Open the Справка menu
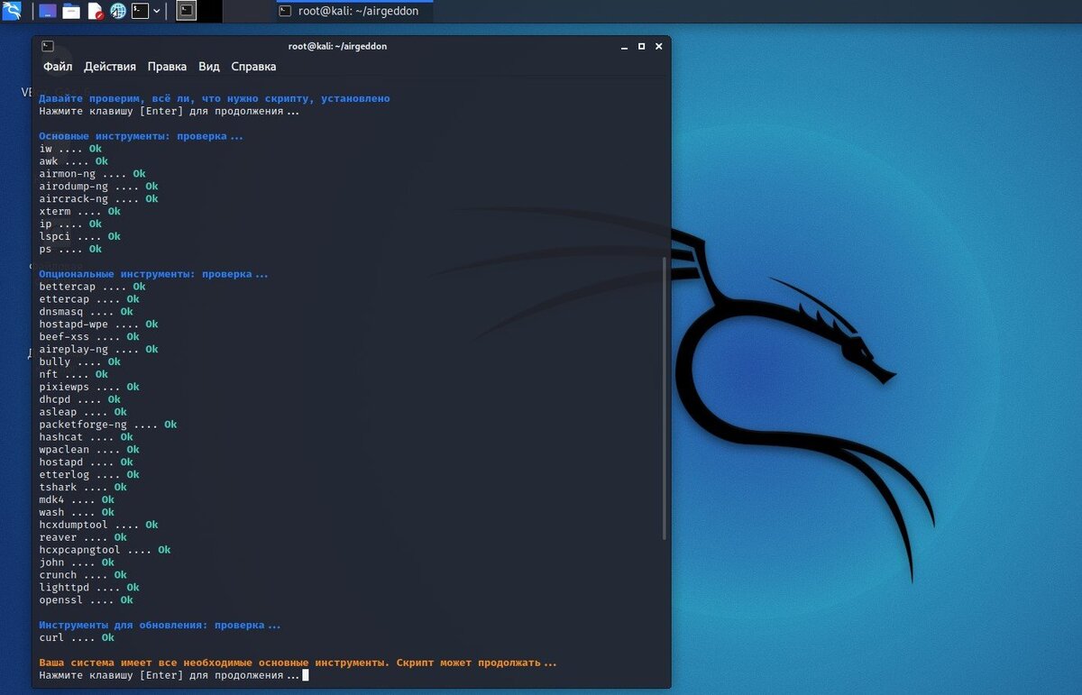Screen dimensions: 1082x695 [x=253, y=67]
